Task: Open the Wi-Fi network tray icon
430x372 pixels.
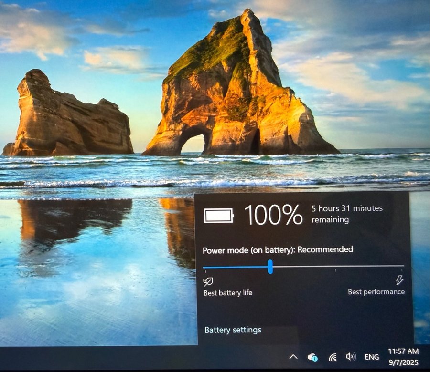Action: tap(333, 357)
